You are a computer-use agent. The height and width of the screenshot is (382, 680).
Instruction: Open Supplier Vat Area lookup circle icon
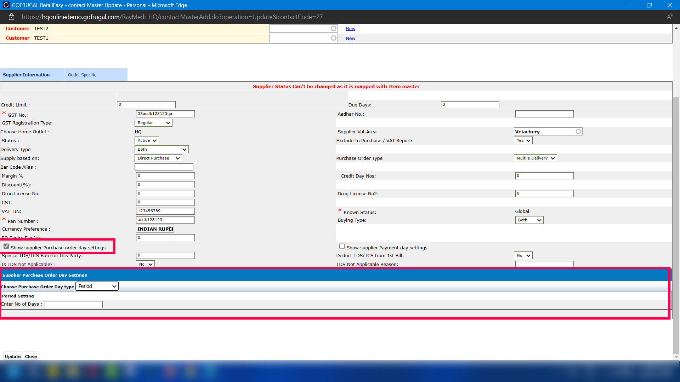(x=578, y=132)
